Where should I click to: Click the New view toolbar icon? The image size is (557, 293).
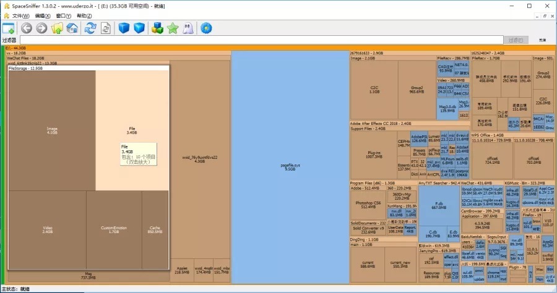[x=8, y=28]
